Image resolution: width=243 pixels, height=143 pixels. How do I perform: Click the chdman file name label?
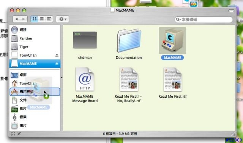point(85,58)
